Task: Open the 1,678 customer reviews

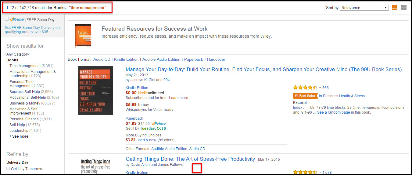Action: point(327,173)
